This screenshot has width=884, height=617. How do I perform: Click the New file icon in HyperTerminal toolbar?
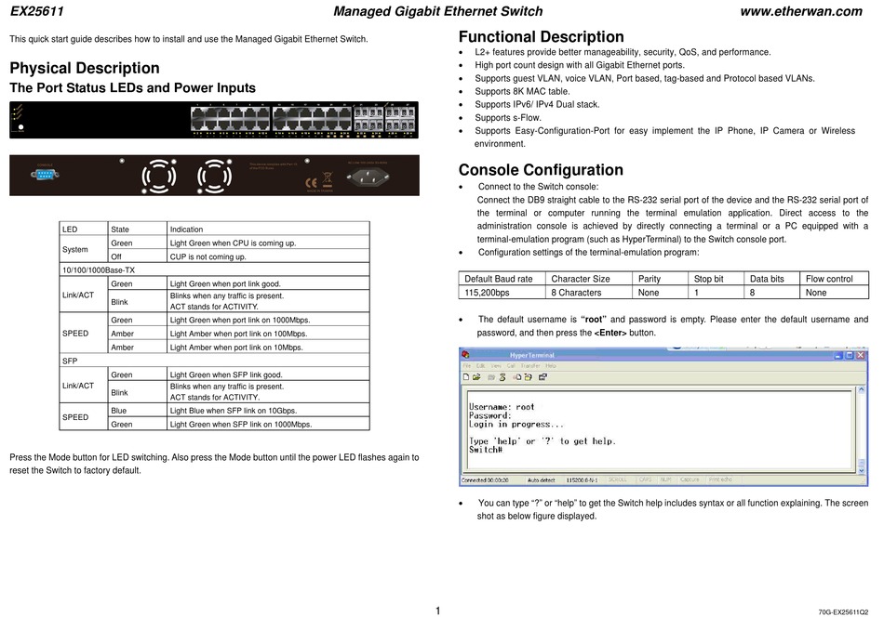click(x=466, y=377)
